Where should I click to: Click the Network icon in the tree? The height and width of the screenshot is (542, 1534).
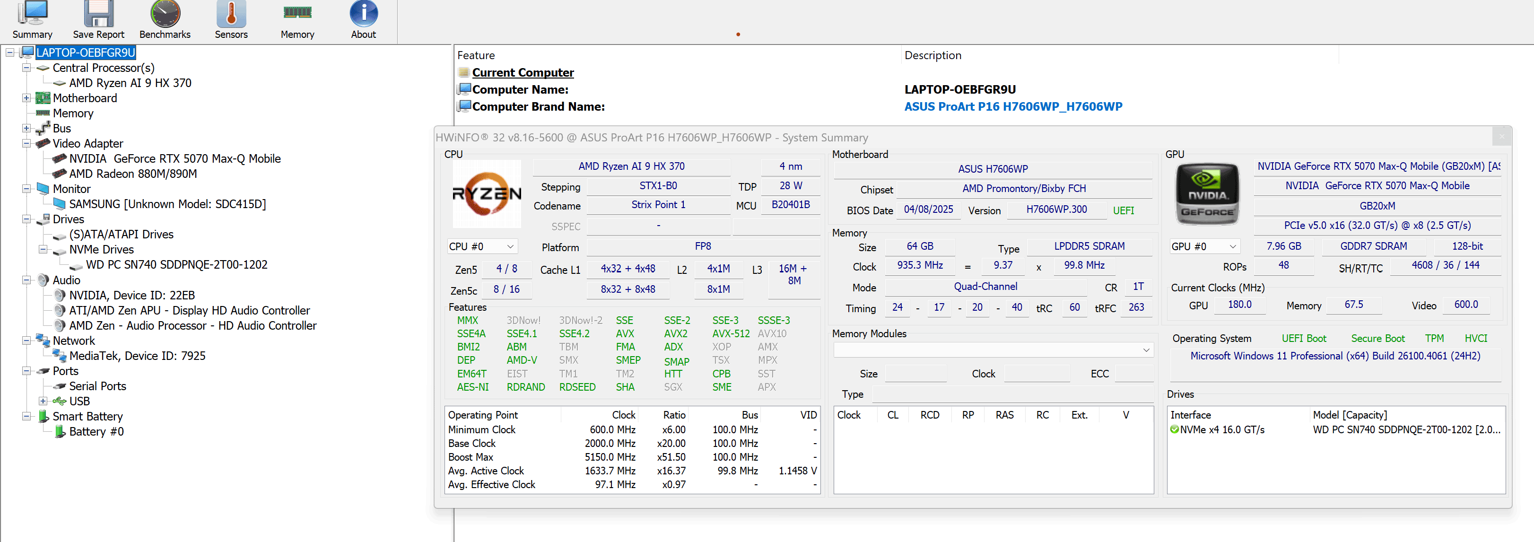tap(43, 341)
